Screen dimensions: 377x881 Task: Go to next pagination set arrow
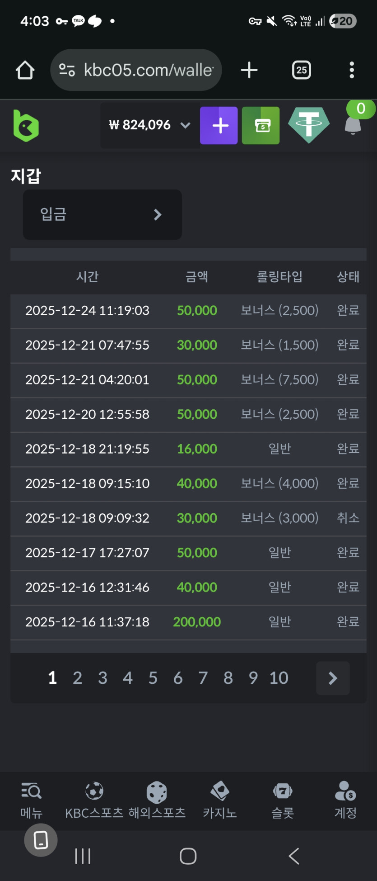click(333, 678)
